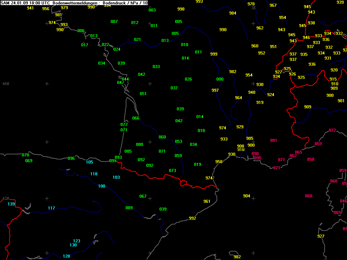Screen dimensions: 347x260
Task: Click the cyan 105 pressure value
Action: coord(89,162)
